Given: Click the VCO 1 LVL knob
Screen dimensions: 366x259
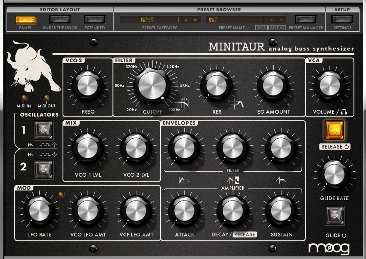Looking at the screenshot, I should [88, 148].
